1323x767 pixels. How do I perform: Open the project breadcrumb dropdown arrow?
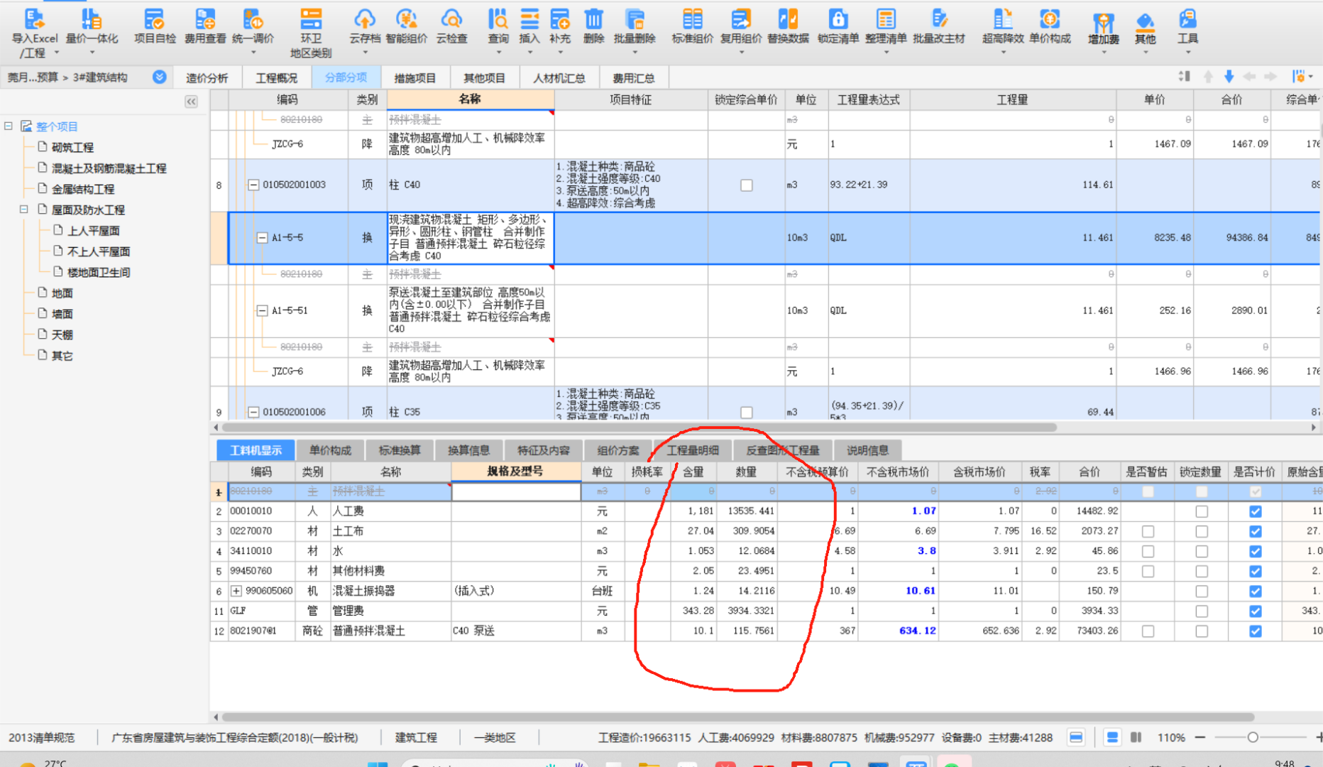159,77
